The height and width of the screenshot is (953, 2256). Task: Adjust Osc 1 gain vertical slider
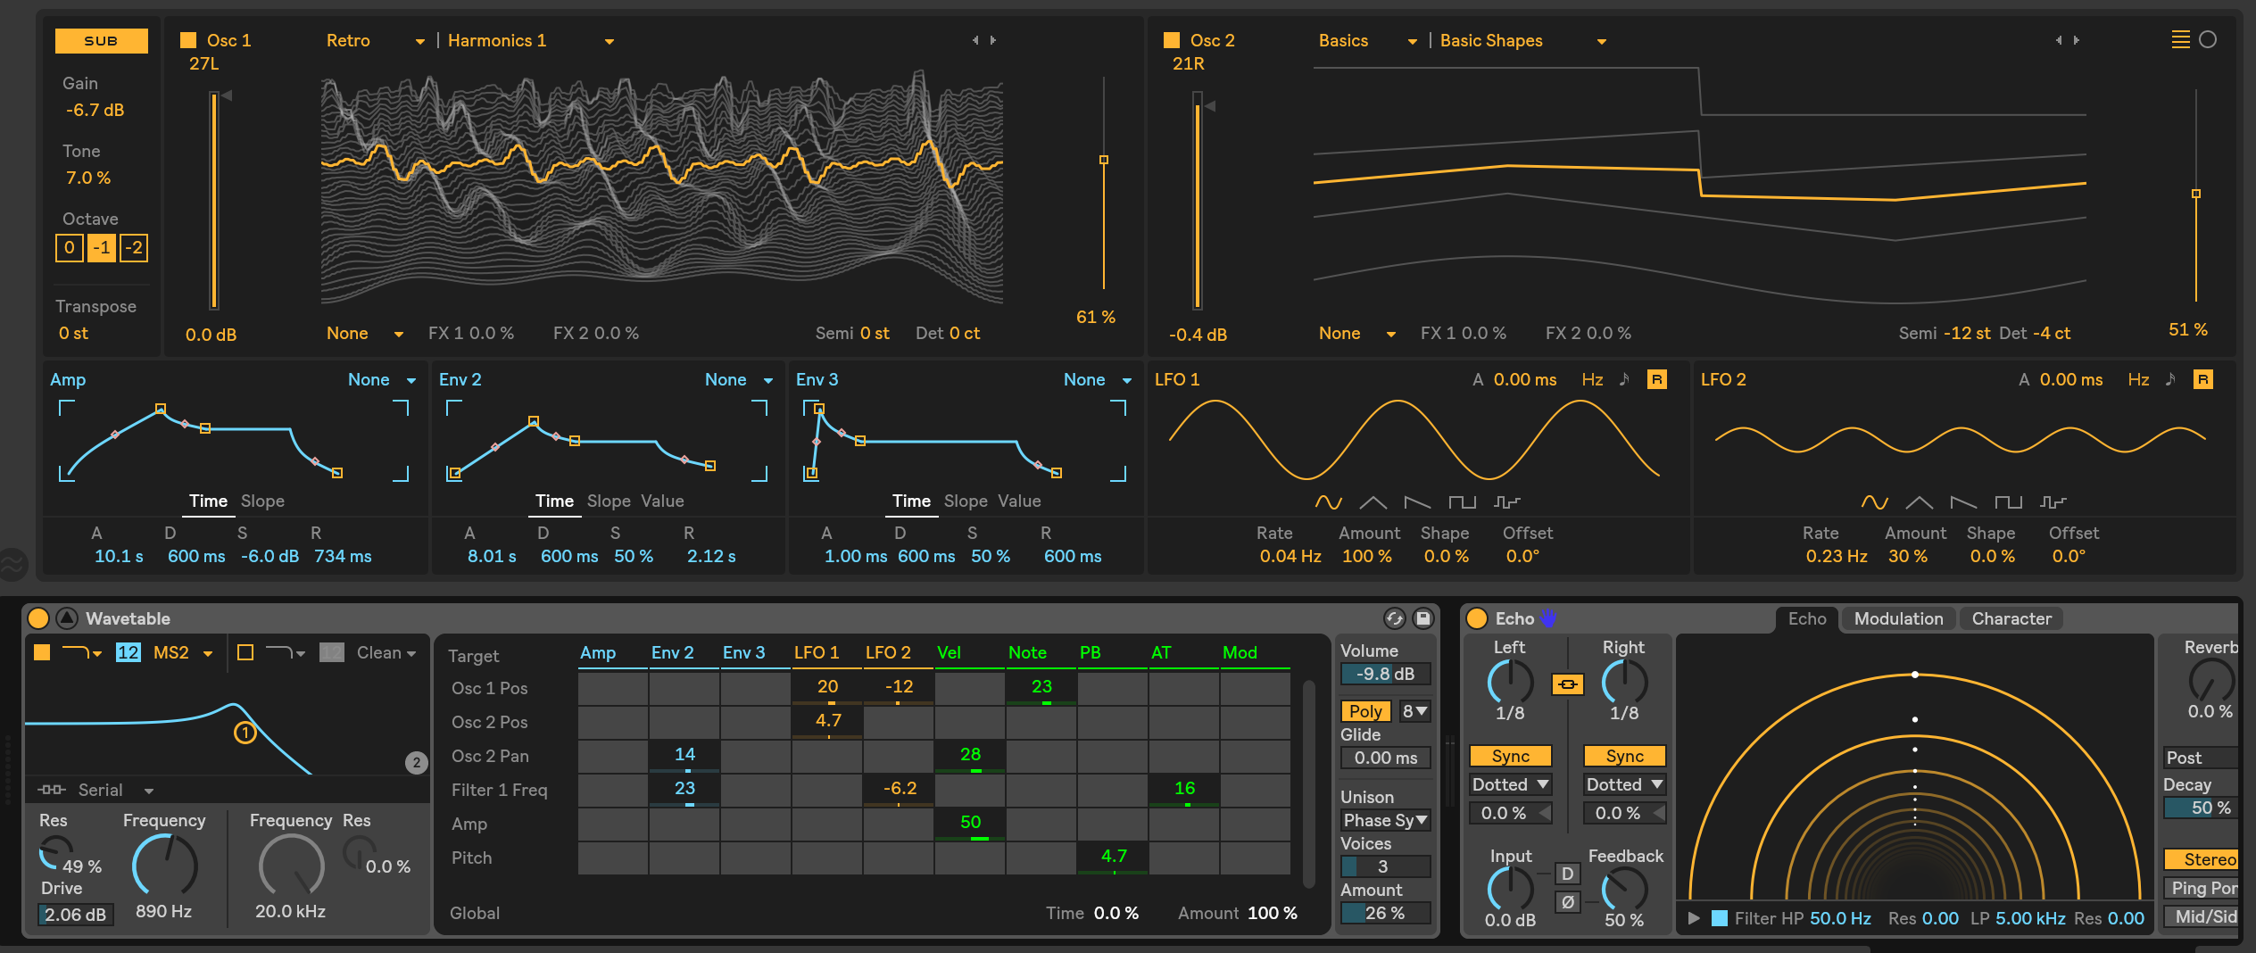[x=214, y=201]
